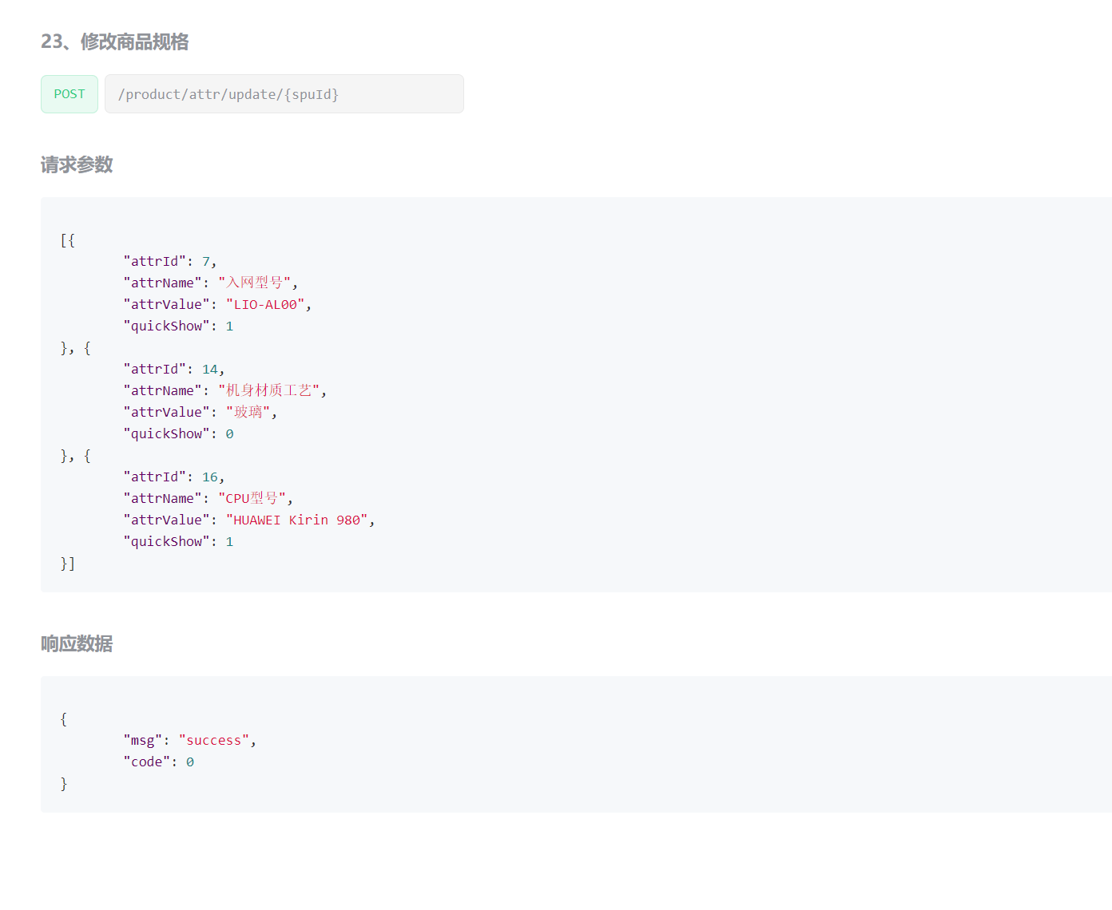Click the "attrId": 14 line
The image size is (1112, 910).
pos(174,370)
